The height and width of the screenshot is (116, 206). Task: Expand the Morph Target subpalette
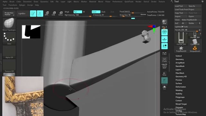point(181,104)
